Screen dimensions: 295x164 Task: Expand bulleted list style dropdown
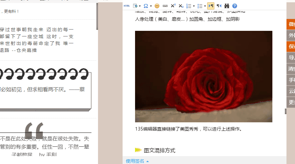click(205, 6)
